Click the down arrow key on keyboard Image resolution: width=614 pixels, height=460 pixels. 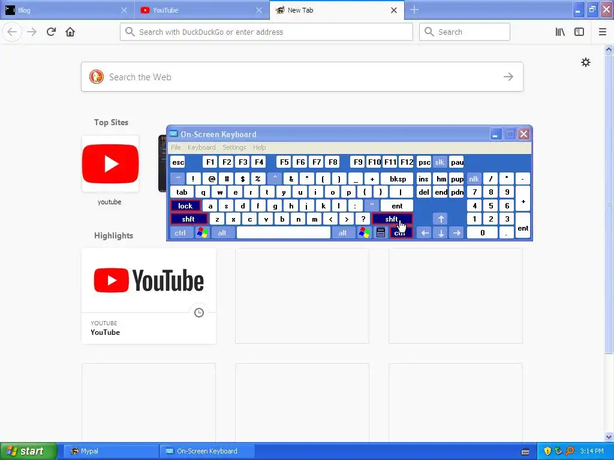click(x=441, y=233)
